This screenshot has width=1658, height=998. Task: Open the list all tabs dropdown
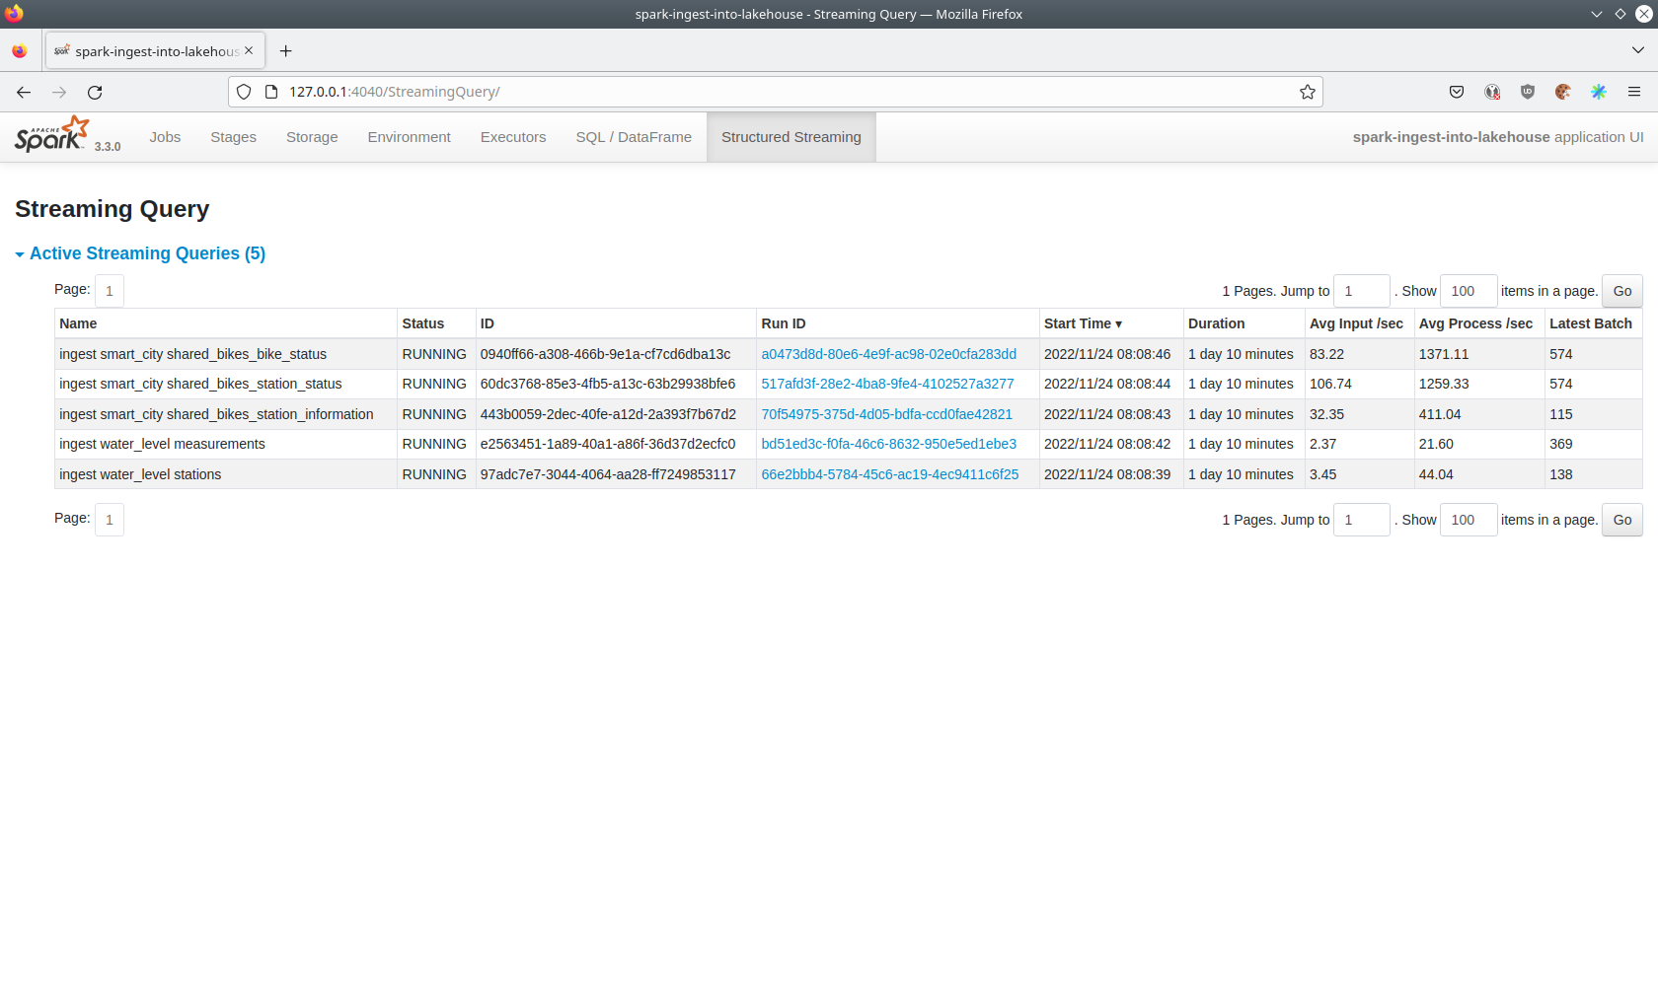pyautogui.click(x=1637, y=50)
